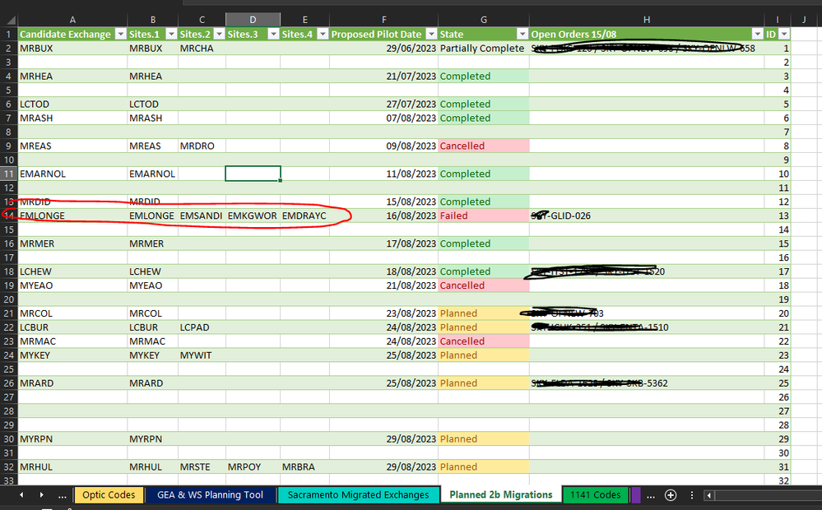Open the Open Orders 15/08 filter dropdown
Image resolution: width=822 pixels, height=510 pixels.
pos(758,34)
